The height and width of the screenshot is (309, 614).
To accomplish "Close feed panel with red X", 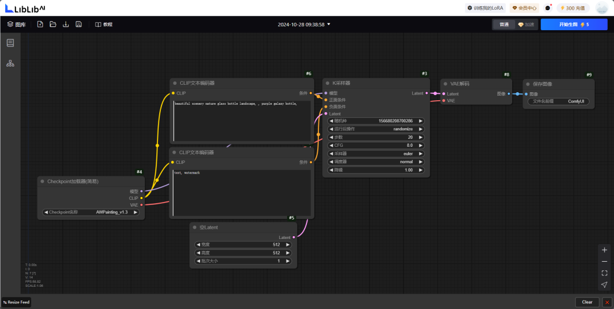I will point(607,302).
